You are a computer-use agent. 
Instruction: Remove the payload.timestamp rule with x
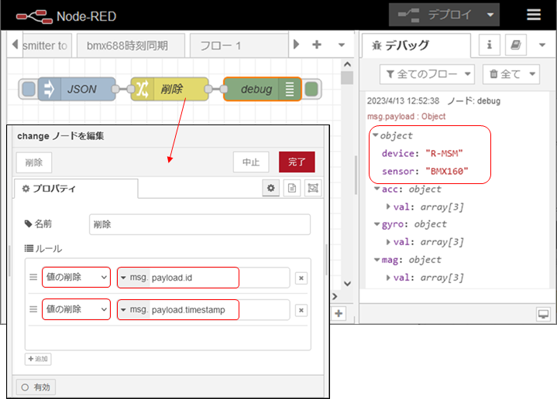tap(301, 310)
